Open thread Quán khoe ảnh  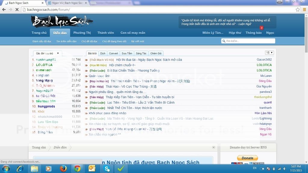[99, 76]
